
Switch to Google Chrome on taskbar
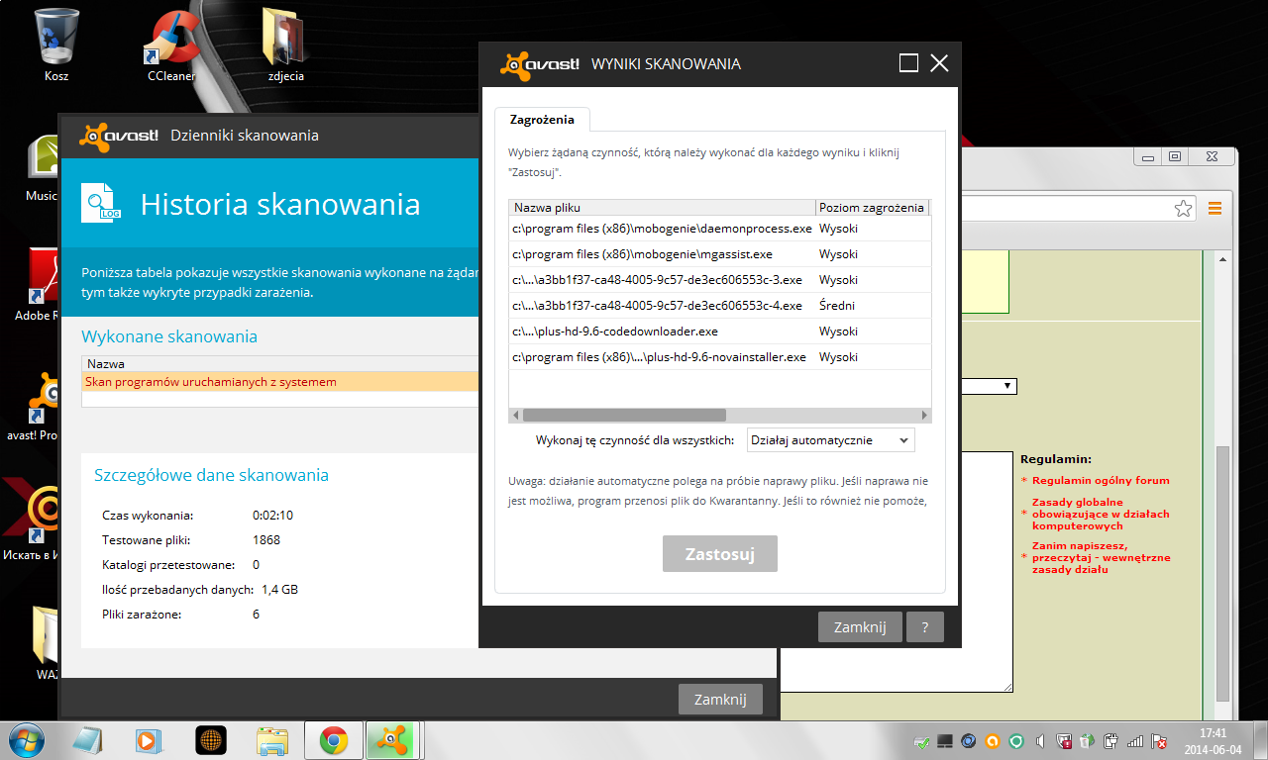pyautogui.click(x=334, y=740)
